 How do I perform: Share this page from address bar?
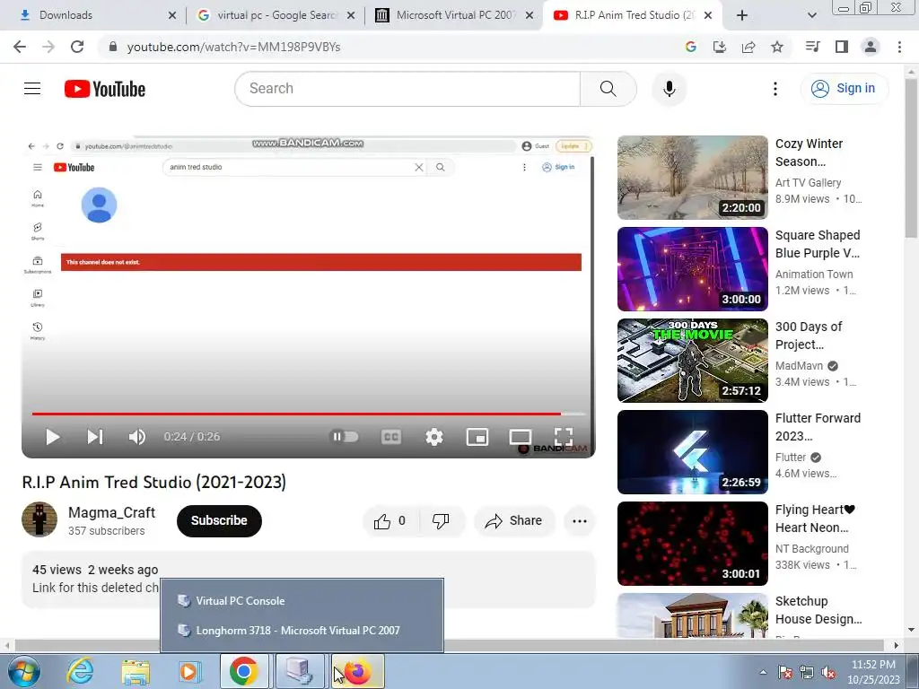coord(748,47)
